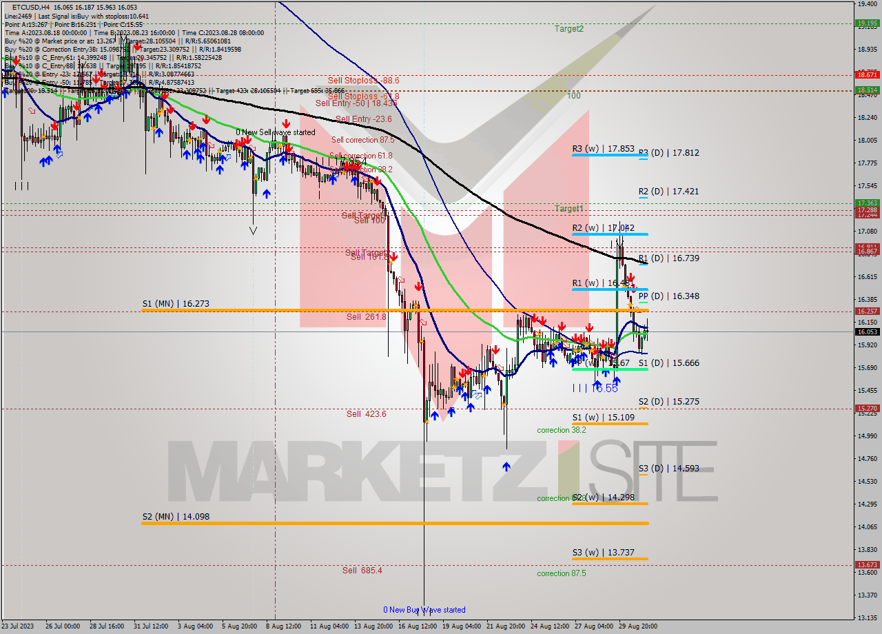Select the Sell correction 61.8 label
Screen dimensions: 882x634
tap(360, 156)
